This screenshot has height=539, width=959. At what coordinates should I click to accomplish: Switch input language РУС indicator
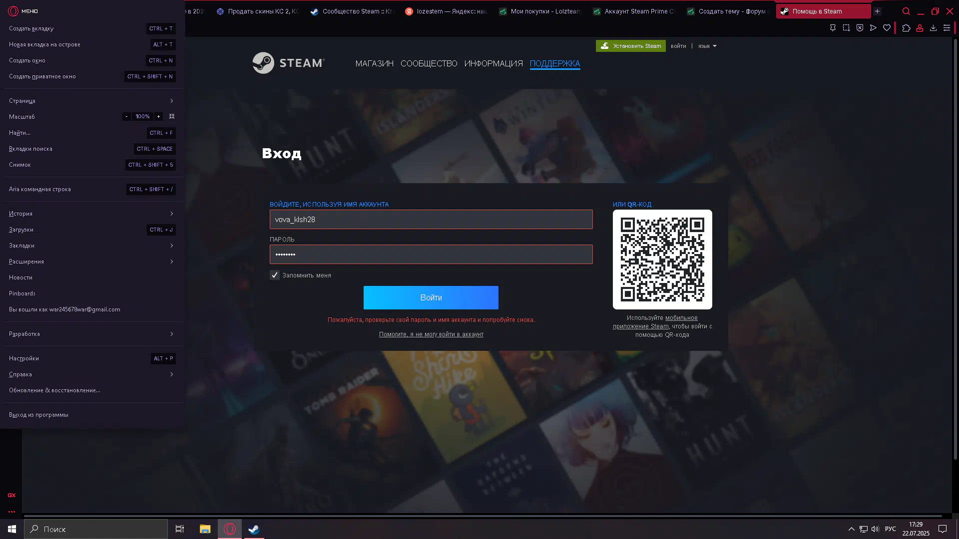(x=890, y=529)
